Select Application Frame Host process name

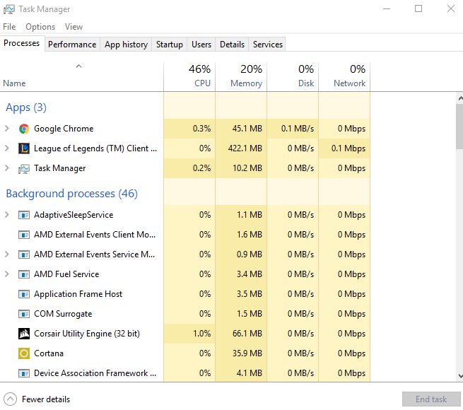[78, 294]
